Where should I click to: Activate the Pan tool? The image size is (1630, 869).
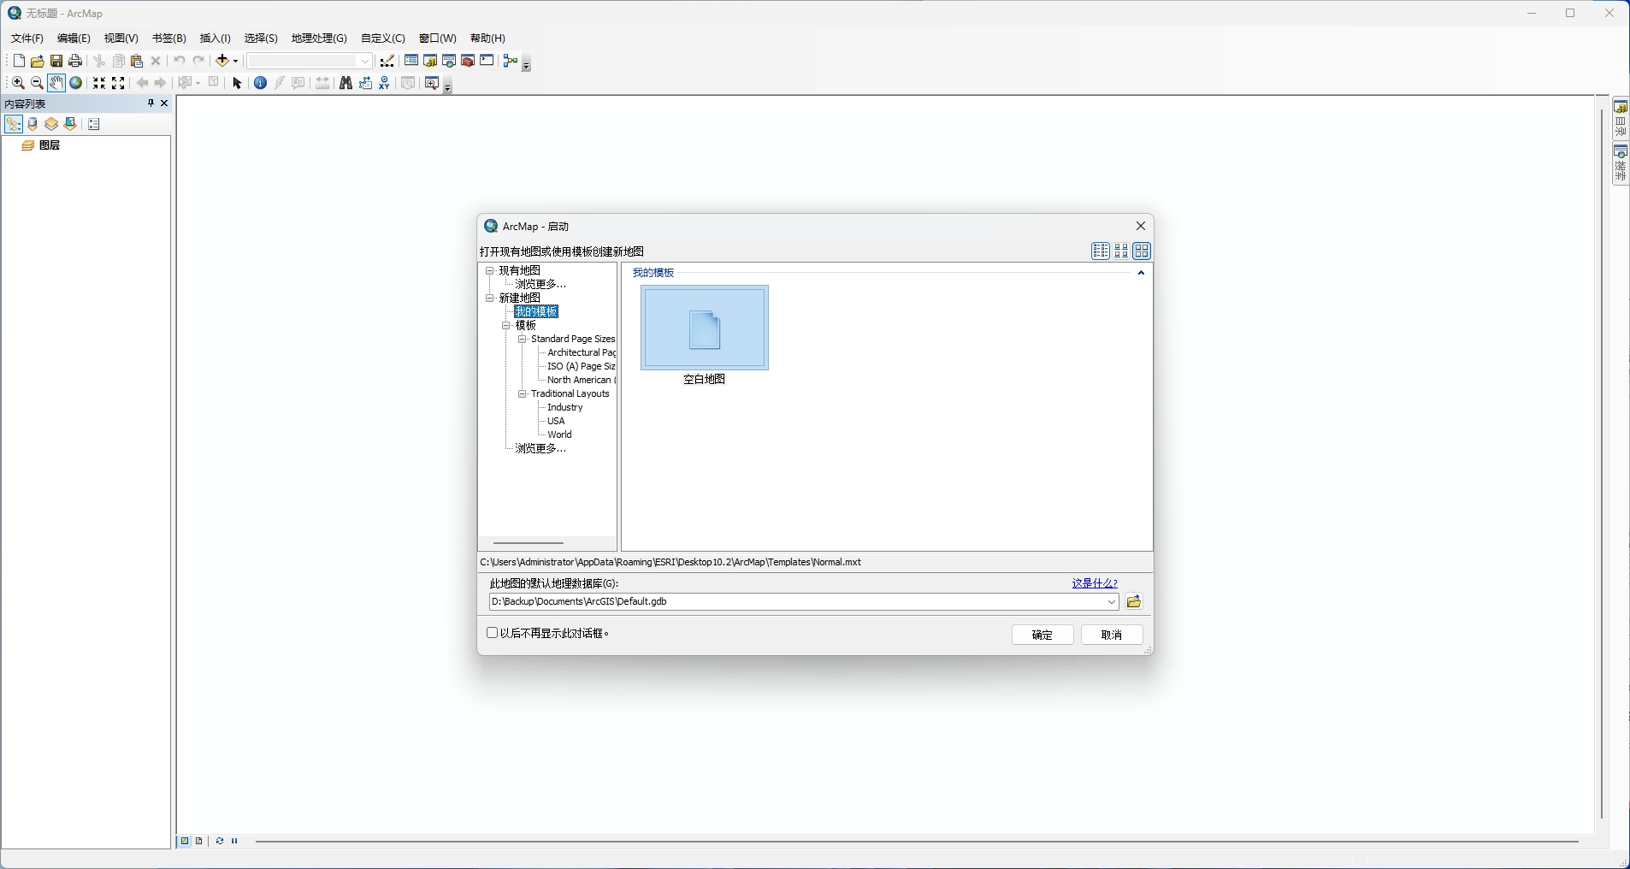(x=56, y=83)
